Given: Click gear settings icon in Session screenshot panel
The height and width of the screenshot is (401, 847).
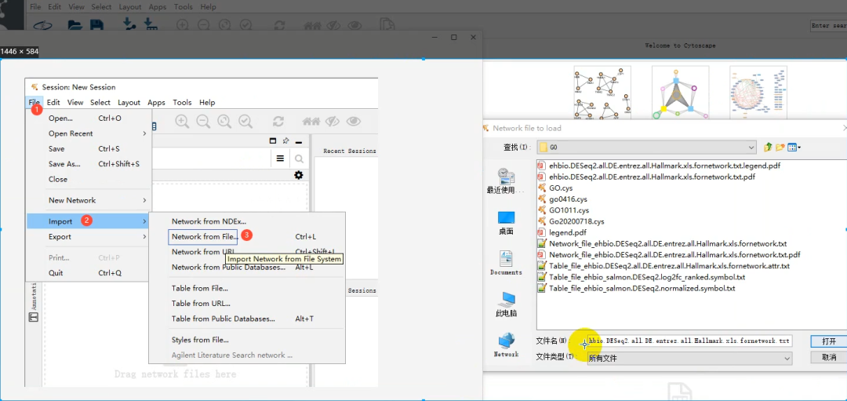Looking at the screenshot, I should (298, 175).
